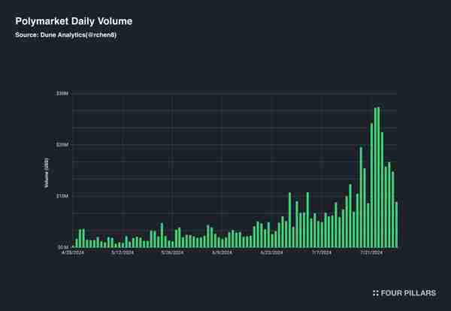Click the $20M y-axis label

pos(62,145)
